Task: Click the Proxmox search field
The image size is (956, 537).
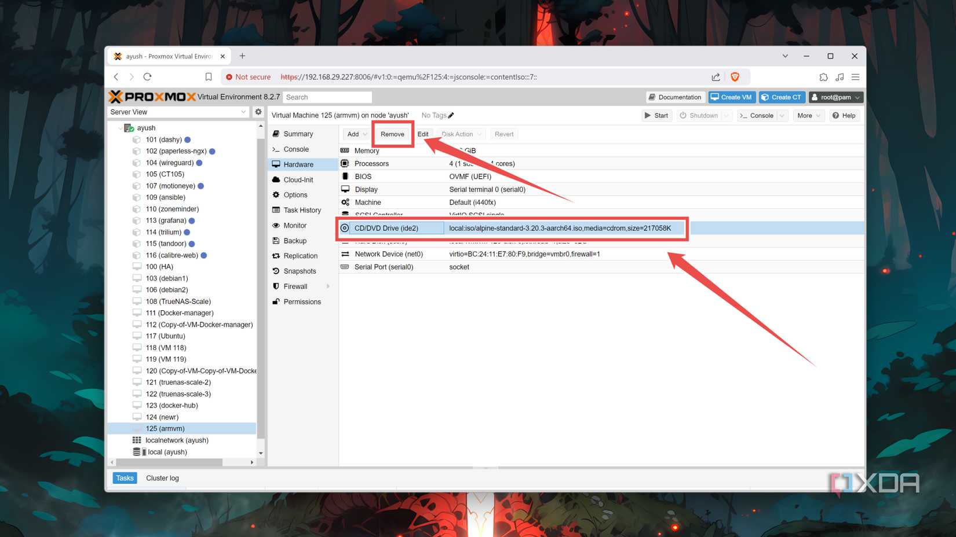Action: tap(327, 97)
